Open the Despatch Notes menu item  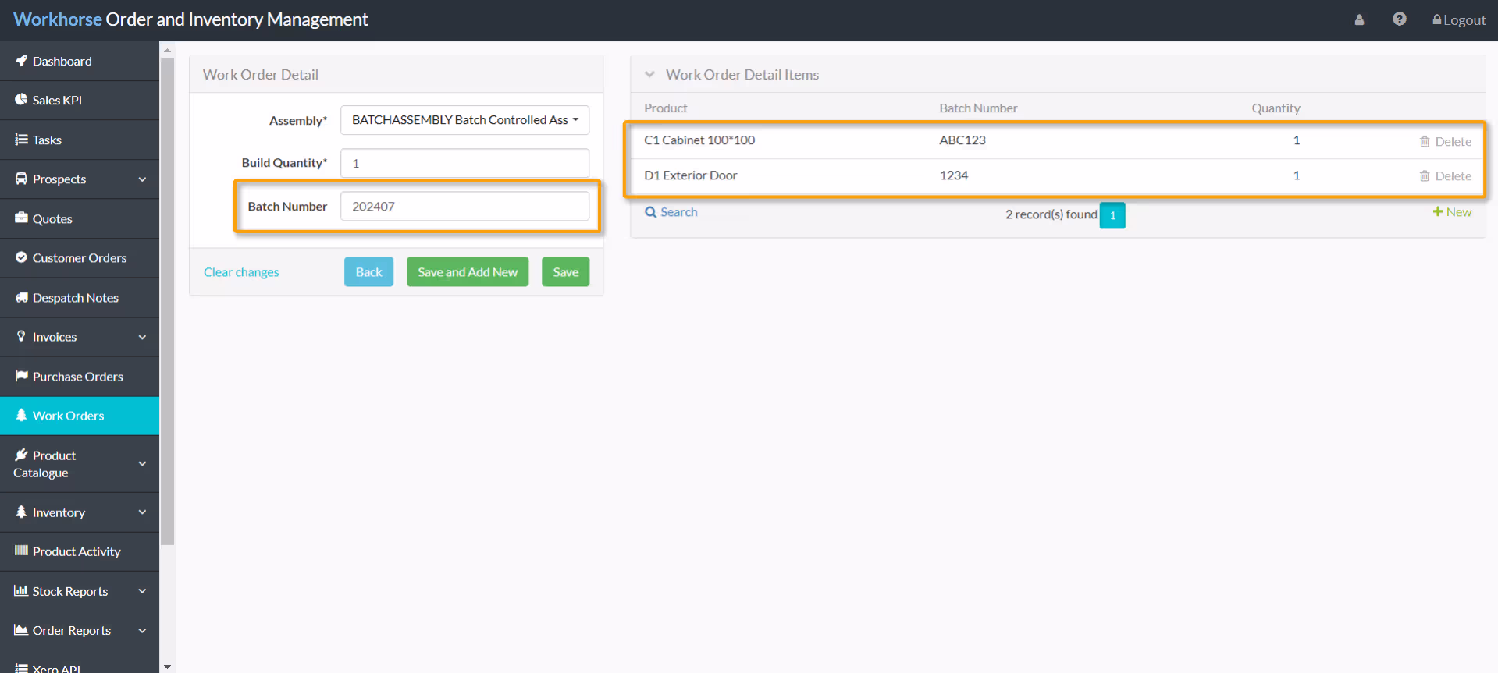(80, 297)
